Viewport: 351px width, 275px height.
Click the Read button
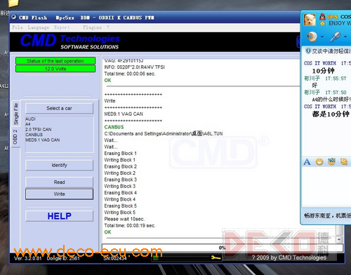click(x=59, y=182)
